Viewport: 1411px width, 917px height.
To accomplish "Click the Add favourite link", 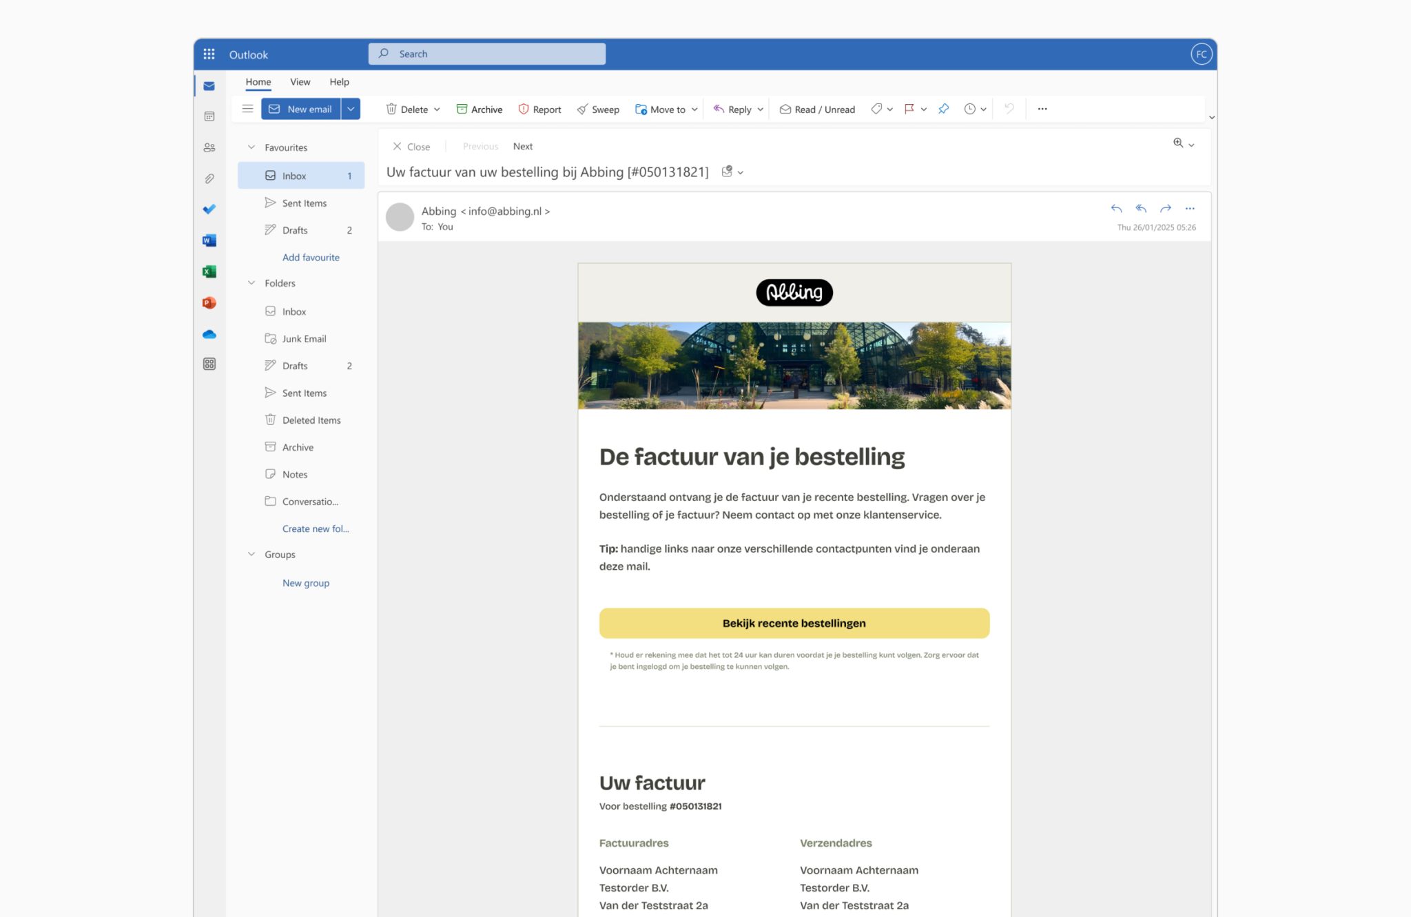I will 311,258.
